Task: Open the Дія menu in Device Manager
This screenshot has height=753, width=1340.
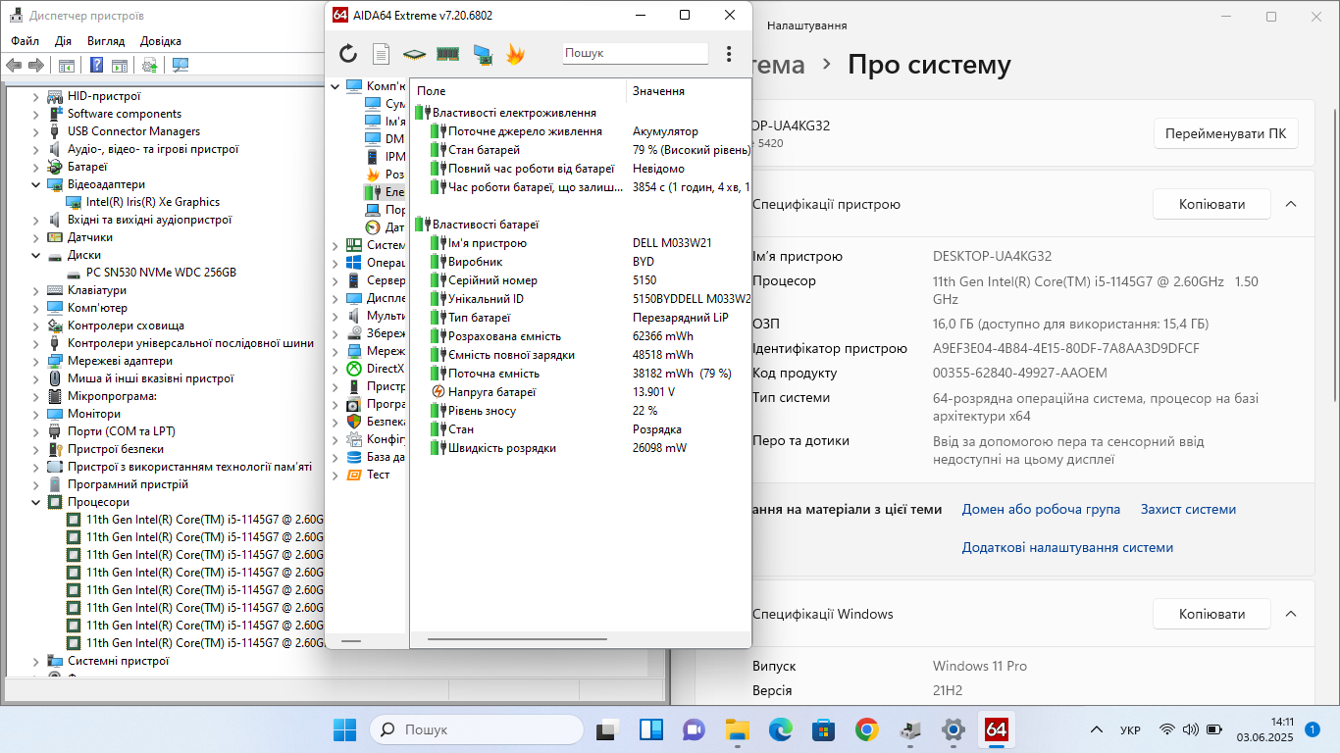Action: [63, 41]
